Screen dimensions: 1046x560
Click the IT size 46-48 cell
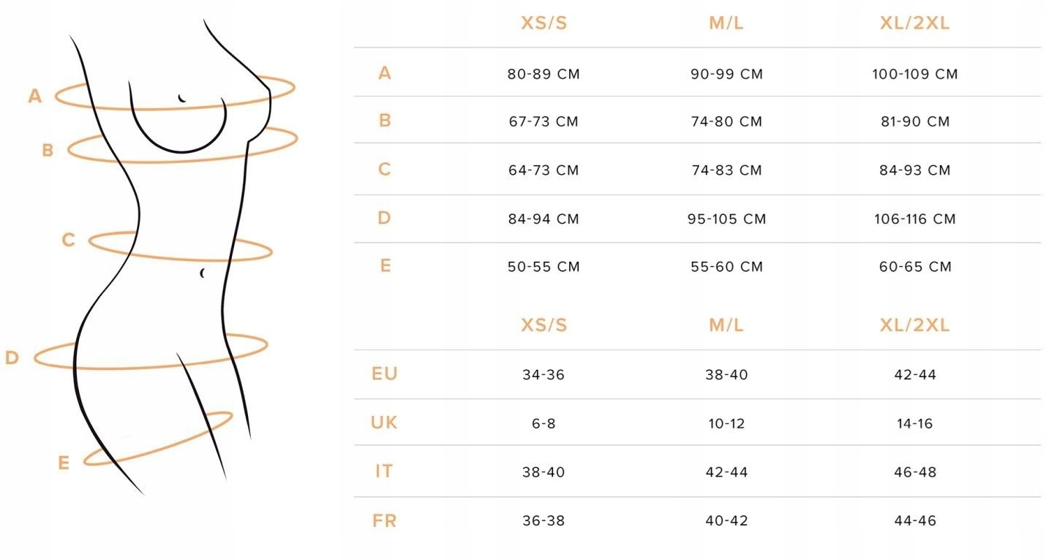tap(914, 472)
